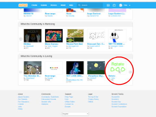Select Create in the top menu
This screenshot has height=117, width=156.
pyautogui.click(x=34, y=5)
